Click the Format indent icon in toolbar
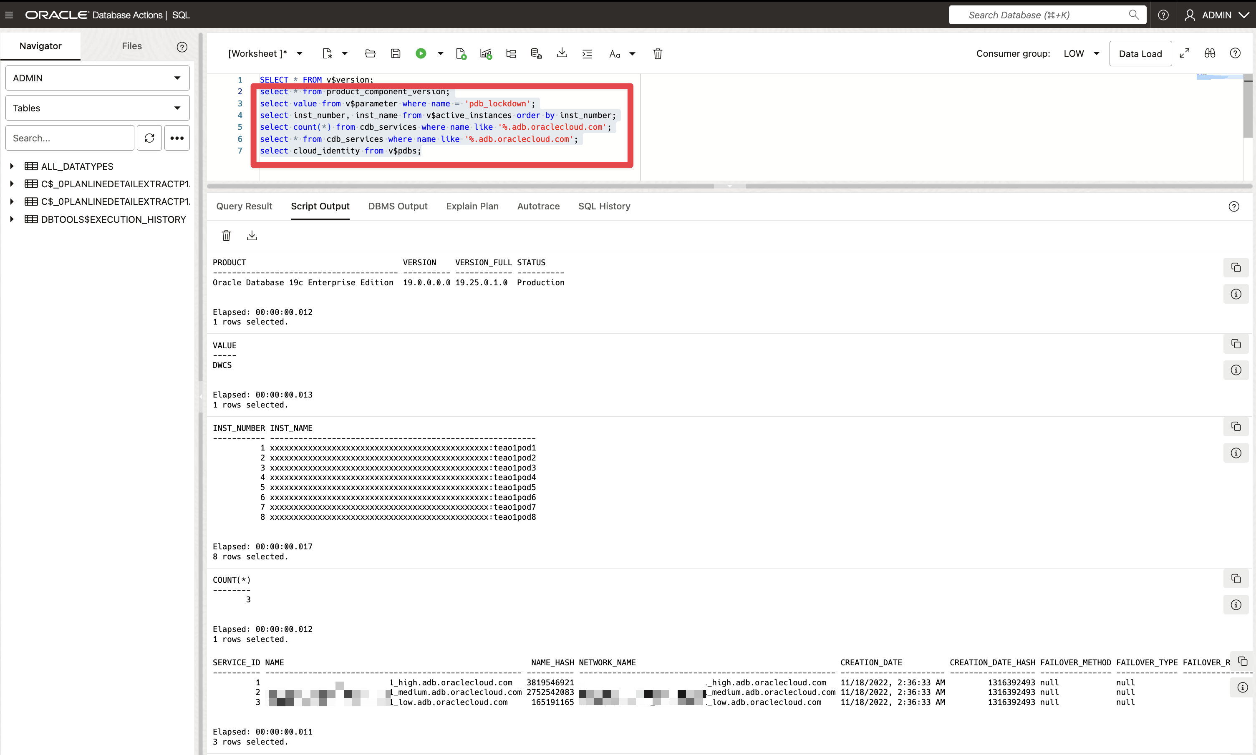Image resolution: width=1256 pixels, height=755 pixels. (x=587, y=53)
